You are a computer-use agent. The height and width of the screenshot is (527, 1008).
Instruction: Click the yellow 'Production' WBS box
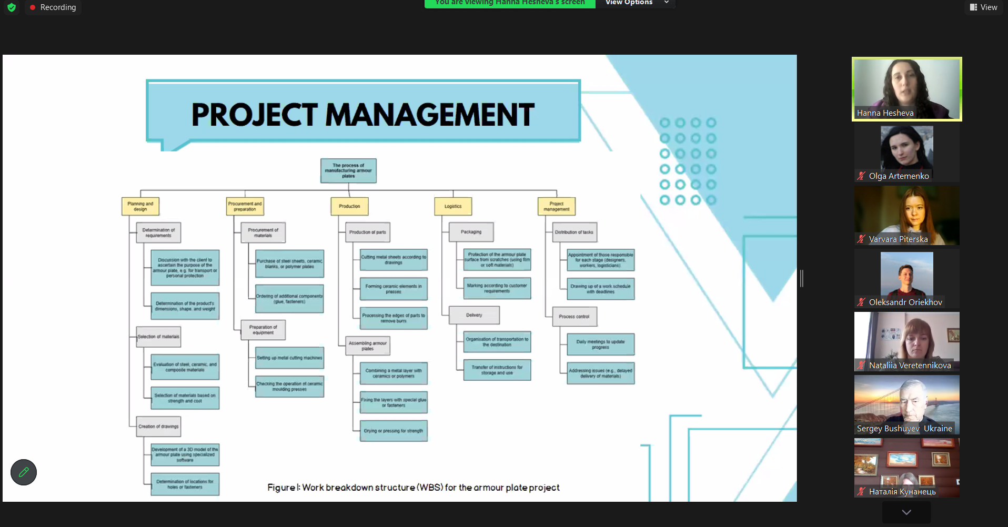pyautogui.click(x=350, y=206)
